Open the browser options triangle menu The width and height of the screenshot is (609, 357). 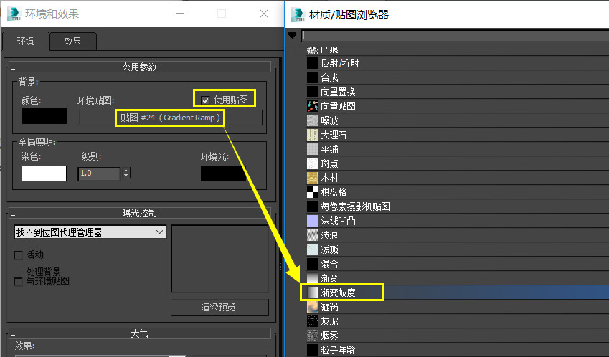(293, 36)
